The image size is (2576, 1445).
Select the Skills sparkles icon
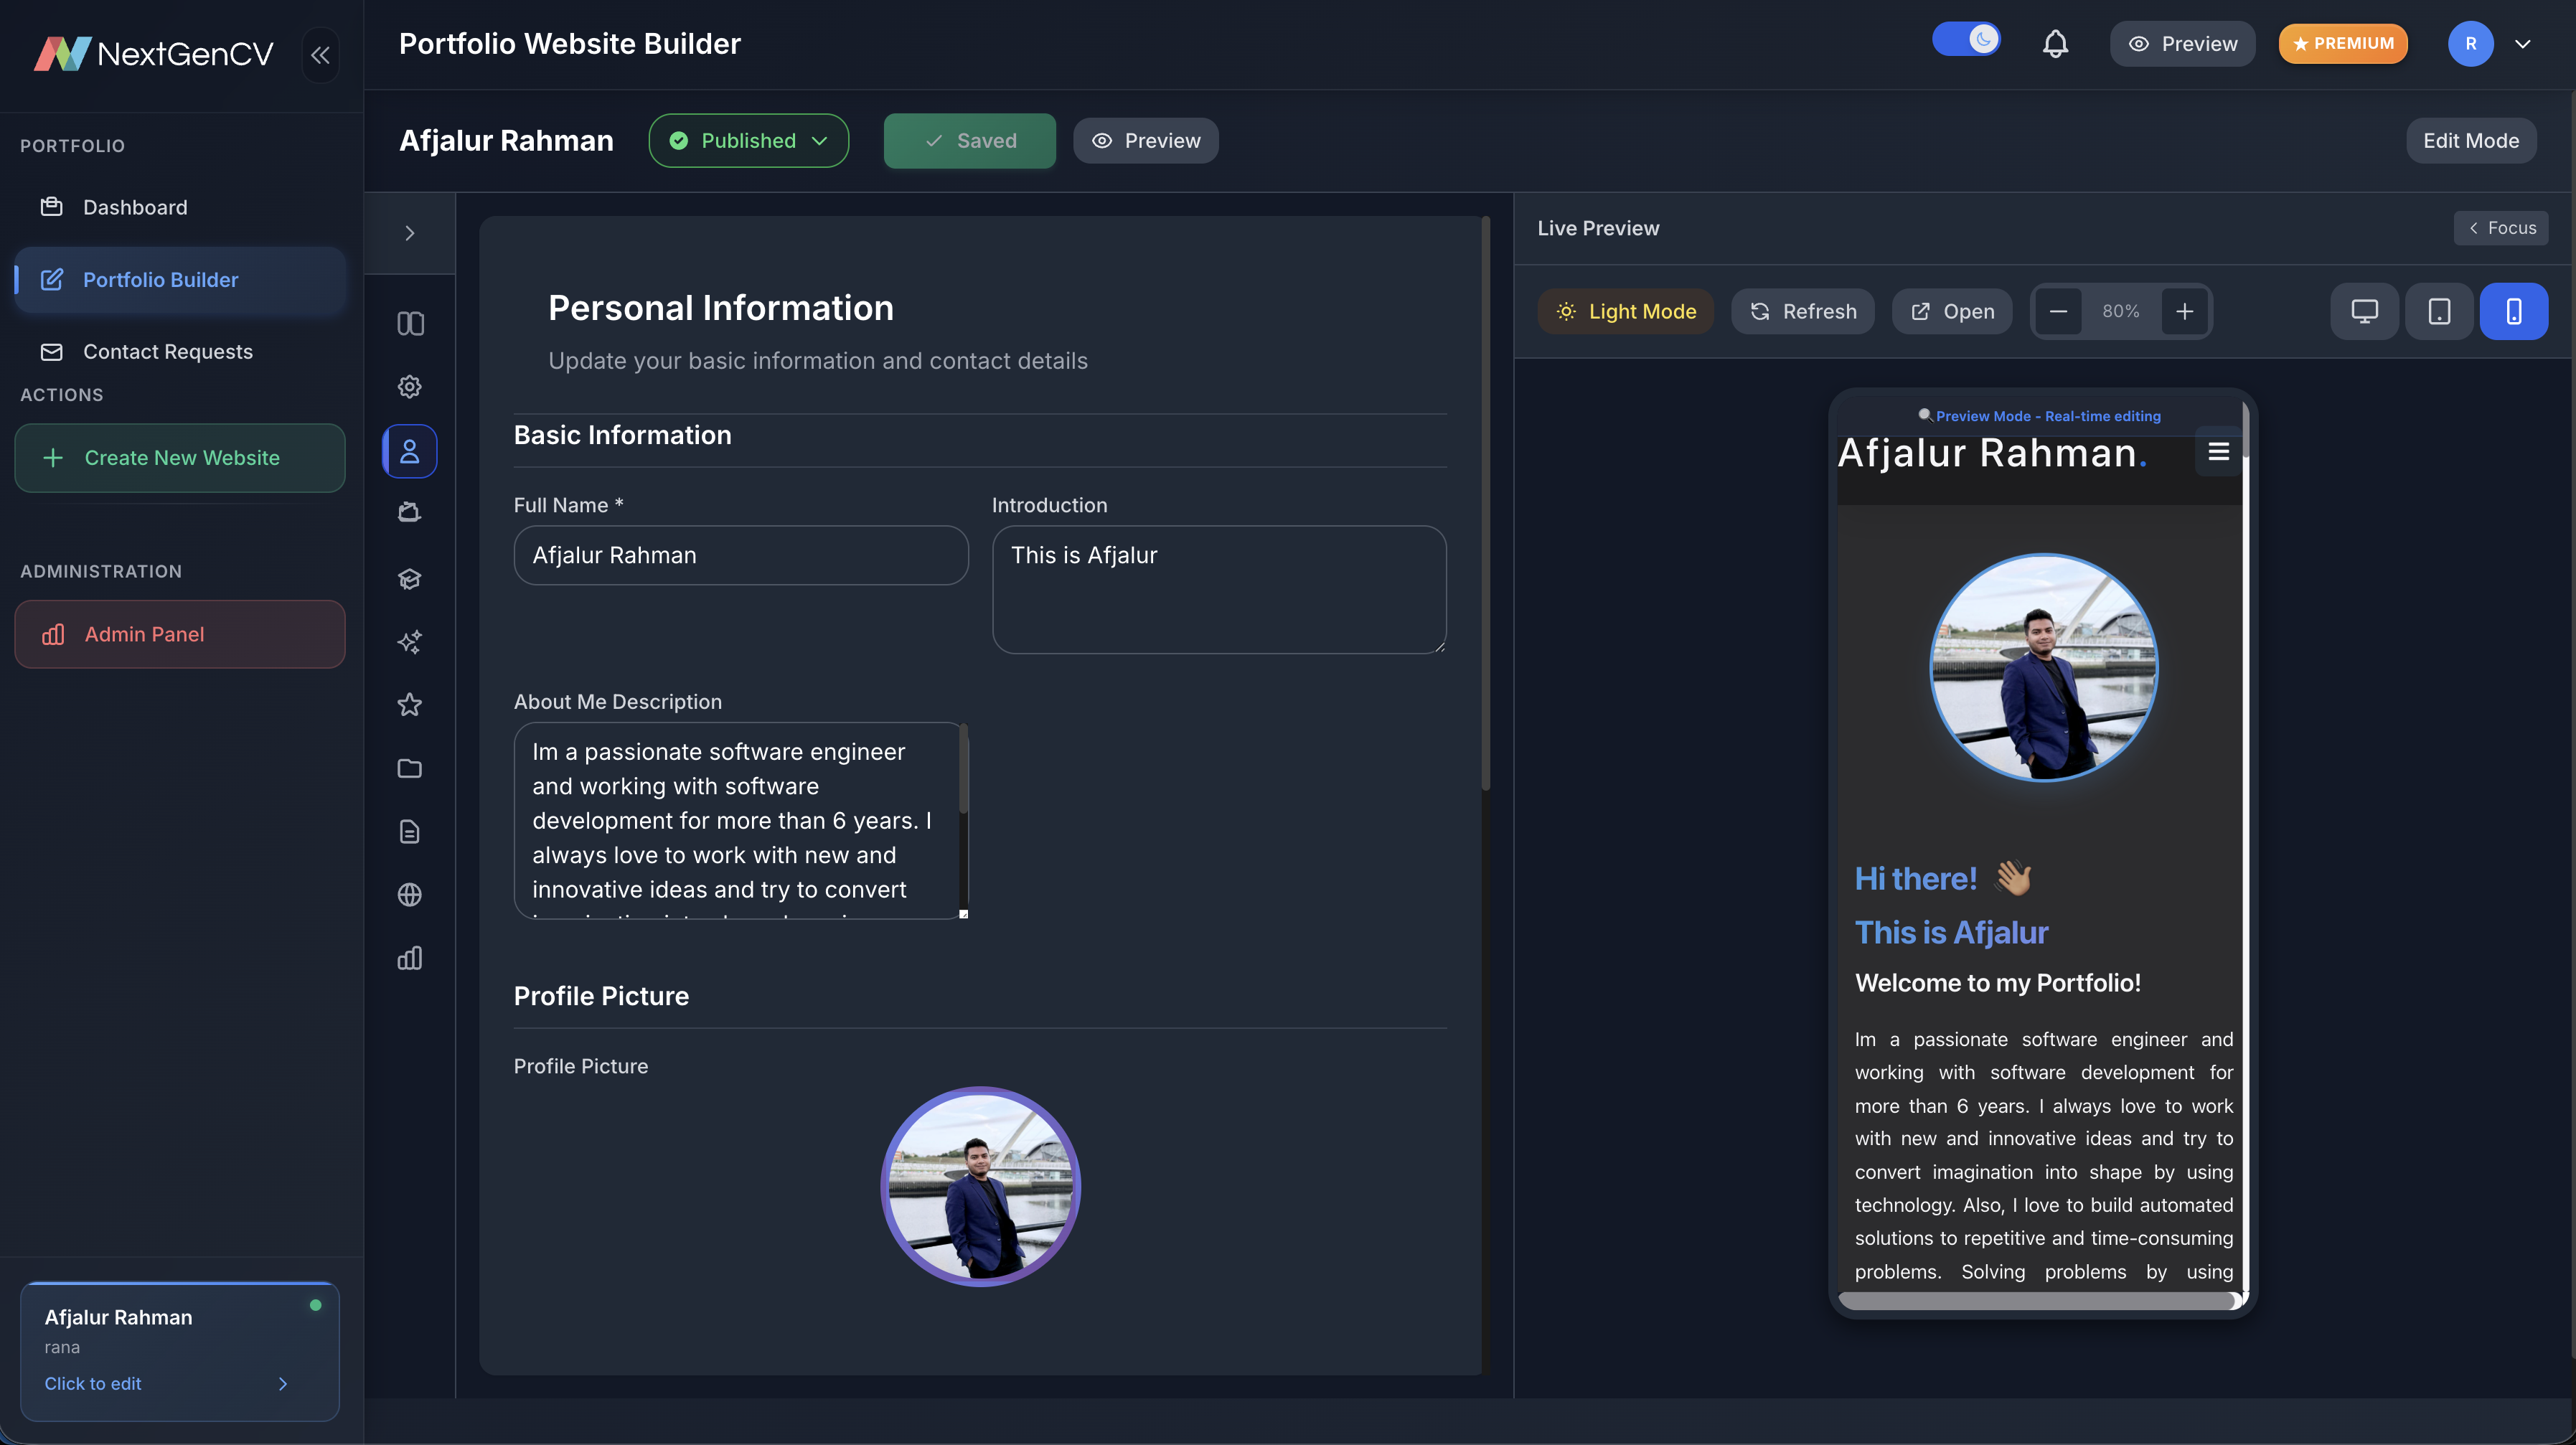(x=410, y=643)
